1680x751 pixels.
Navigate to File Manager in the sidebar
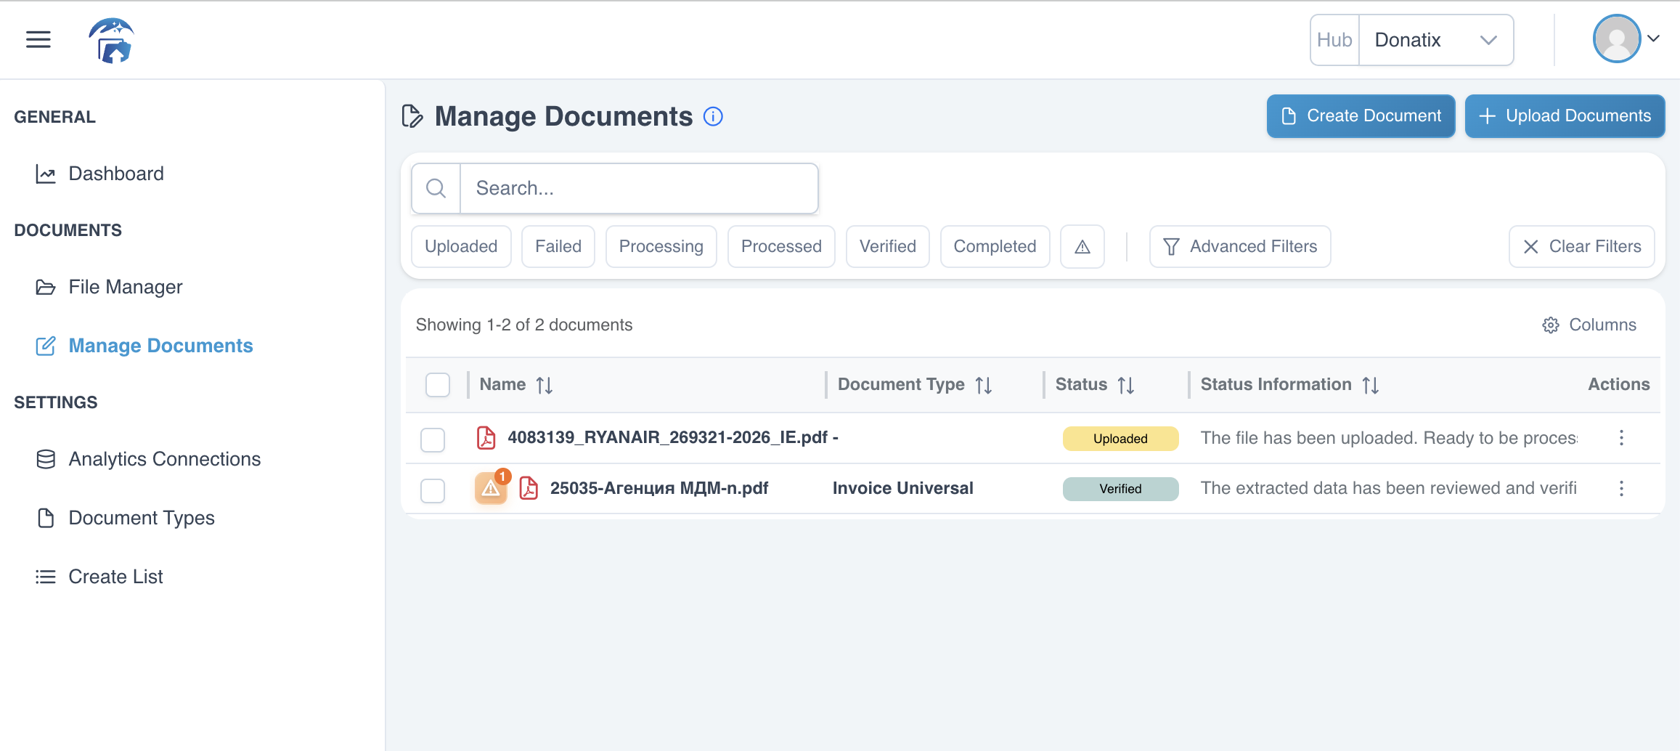click(x=125, y=287)
